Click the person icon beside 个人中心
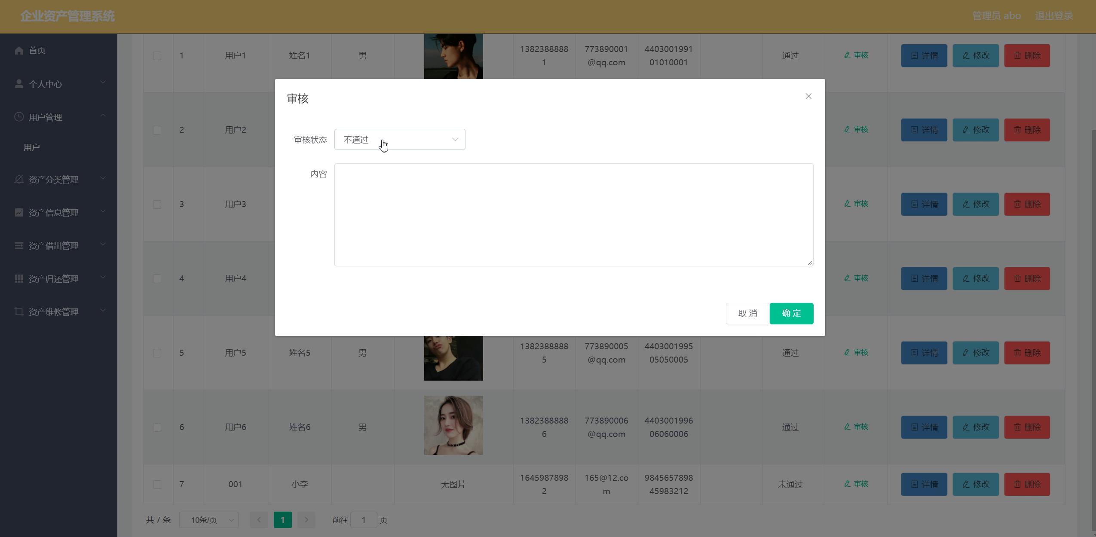The width and height of the screenshot is (1096, 537). pos(19,84)
